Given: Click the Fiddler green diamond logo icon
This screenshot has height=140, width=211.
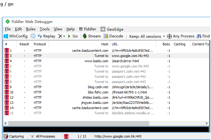Looking at the screenshot, I should tap(8, 21).
